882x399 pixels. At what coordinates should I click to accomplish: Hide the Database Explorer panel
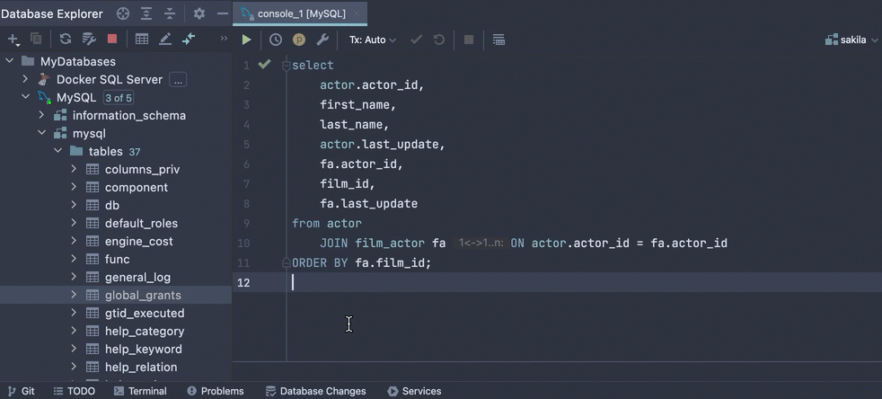click(223, 13)
